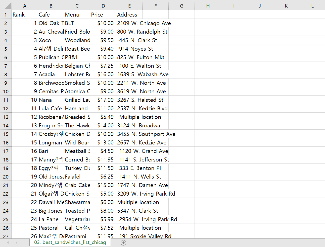Viewport: 325px width, 247px height.
Task: Click the Price header cell
Action: pos(103,15)
